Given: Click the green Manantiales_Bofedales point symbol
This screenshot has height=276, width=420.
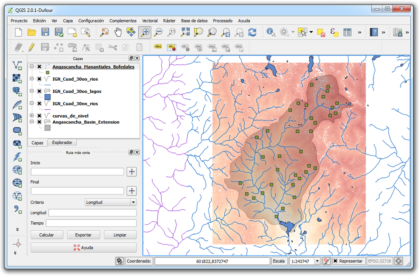Looking at the screenshot, I should [x=47, y=73].
